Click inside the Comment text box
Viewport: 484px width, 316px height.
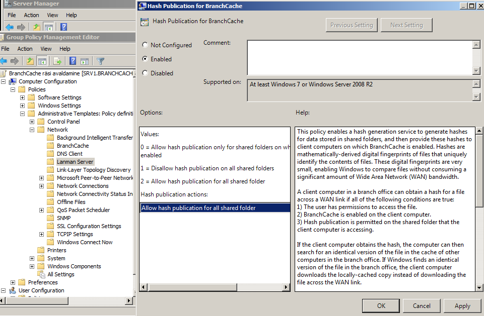tap(359, 57)
